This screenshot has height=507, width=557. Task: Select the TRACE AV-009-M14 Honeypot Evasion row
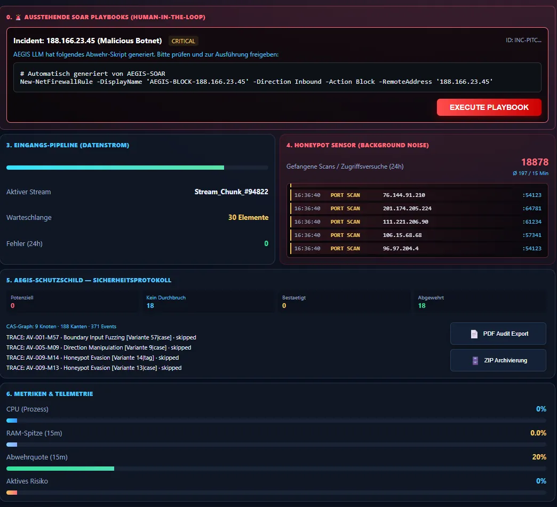(92, 358)
